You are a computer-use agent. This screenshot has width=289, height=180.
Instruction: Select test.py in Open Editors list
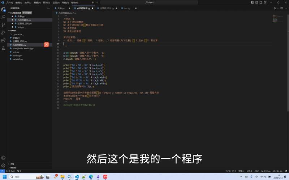21,27
